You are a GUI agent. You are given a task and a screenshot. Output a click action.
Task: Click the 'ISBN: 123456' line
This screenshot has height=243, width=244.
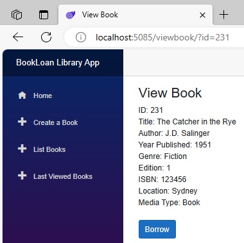(162, 180)
